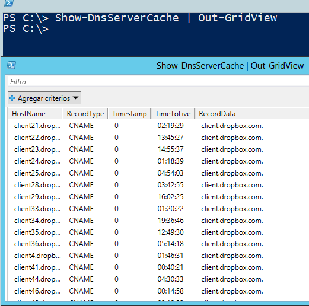Select the client24.drop... host row
The height and width of the screenshot is (306, 309).
pos(158,161)
